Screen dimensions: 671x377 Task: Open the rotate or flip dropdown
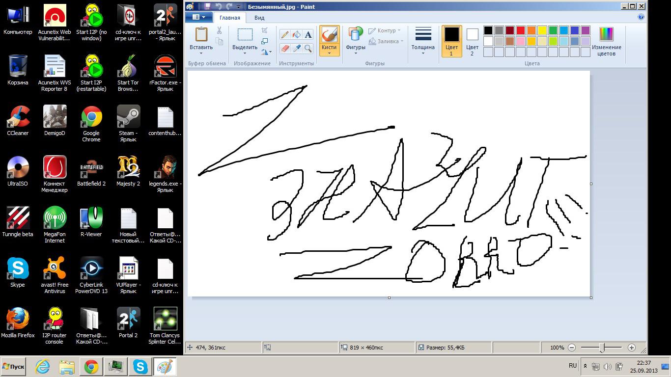click(266, 52)
